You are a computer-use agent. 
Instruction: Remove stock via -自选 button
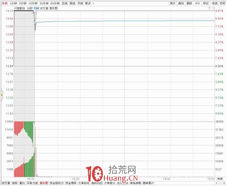tap(214, 3)
